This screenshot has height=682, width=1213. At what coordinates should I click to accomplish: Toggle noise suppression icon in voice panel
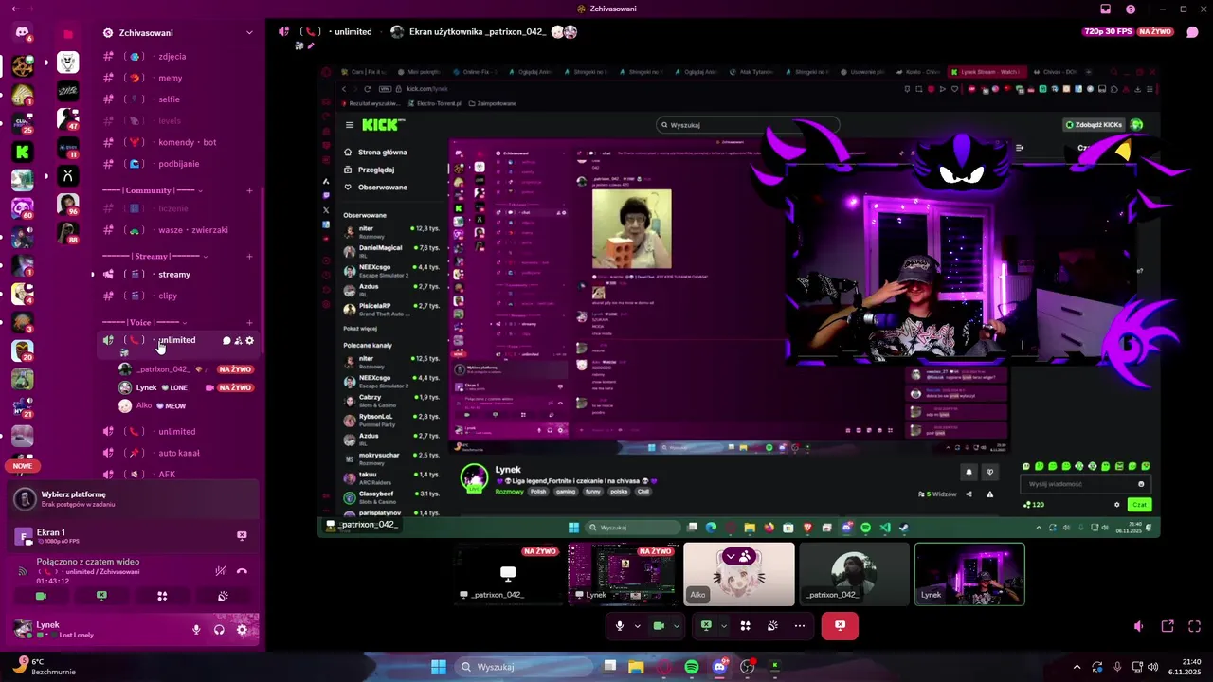pos(221,571)
